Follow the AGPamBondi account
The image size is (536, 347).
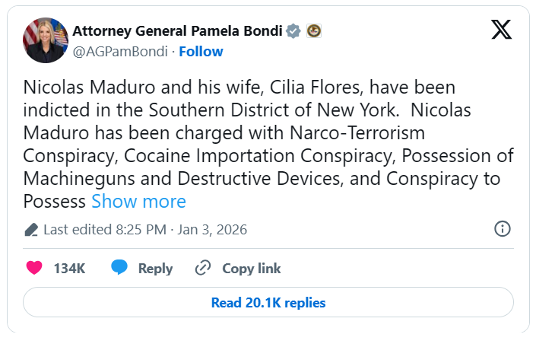201,52
